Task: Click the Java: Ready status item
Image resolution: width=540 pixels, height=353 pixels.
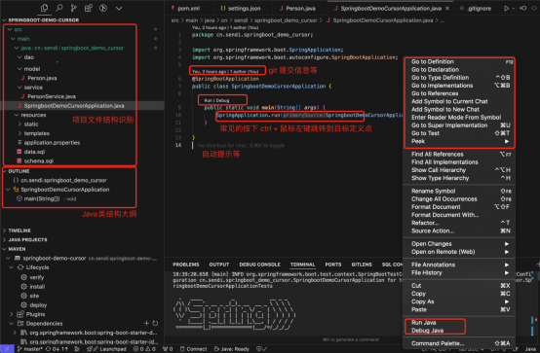Action: pyautogui.click(x=231, y=349)
